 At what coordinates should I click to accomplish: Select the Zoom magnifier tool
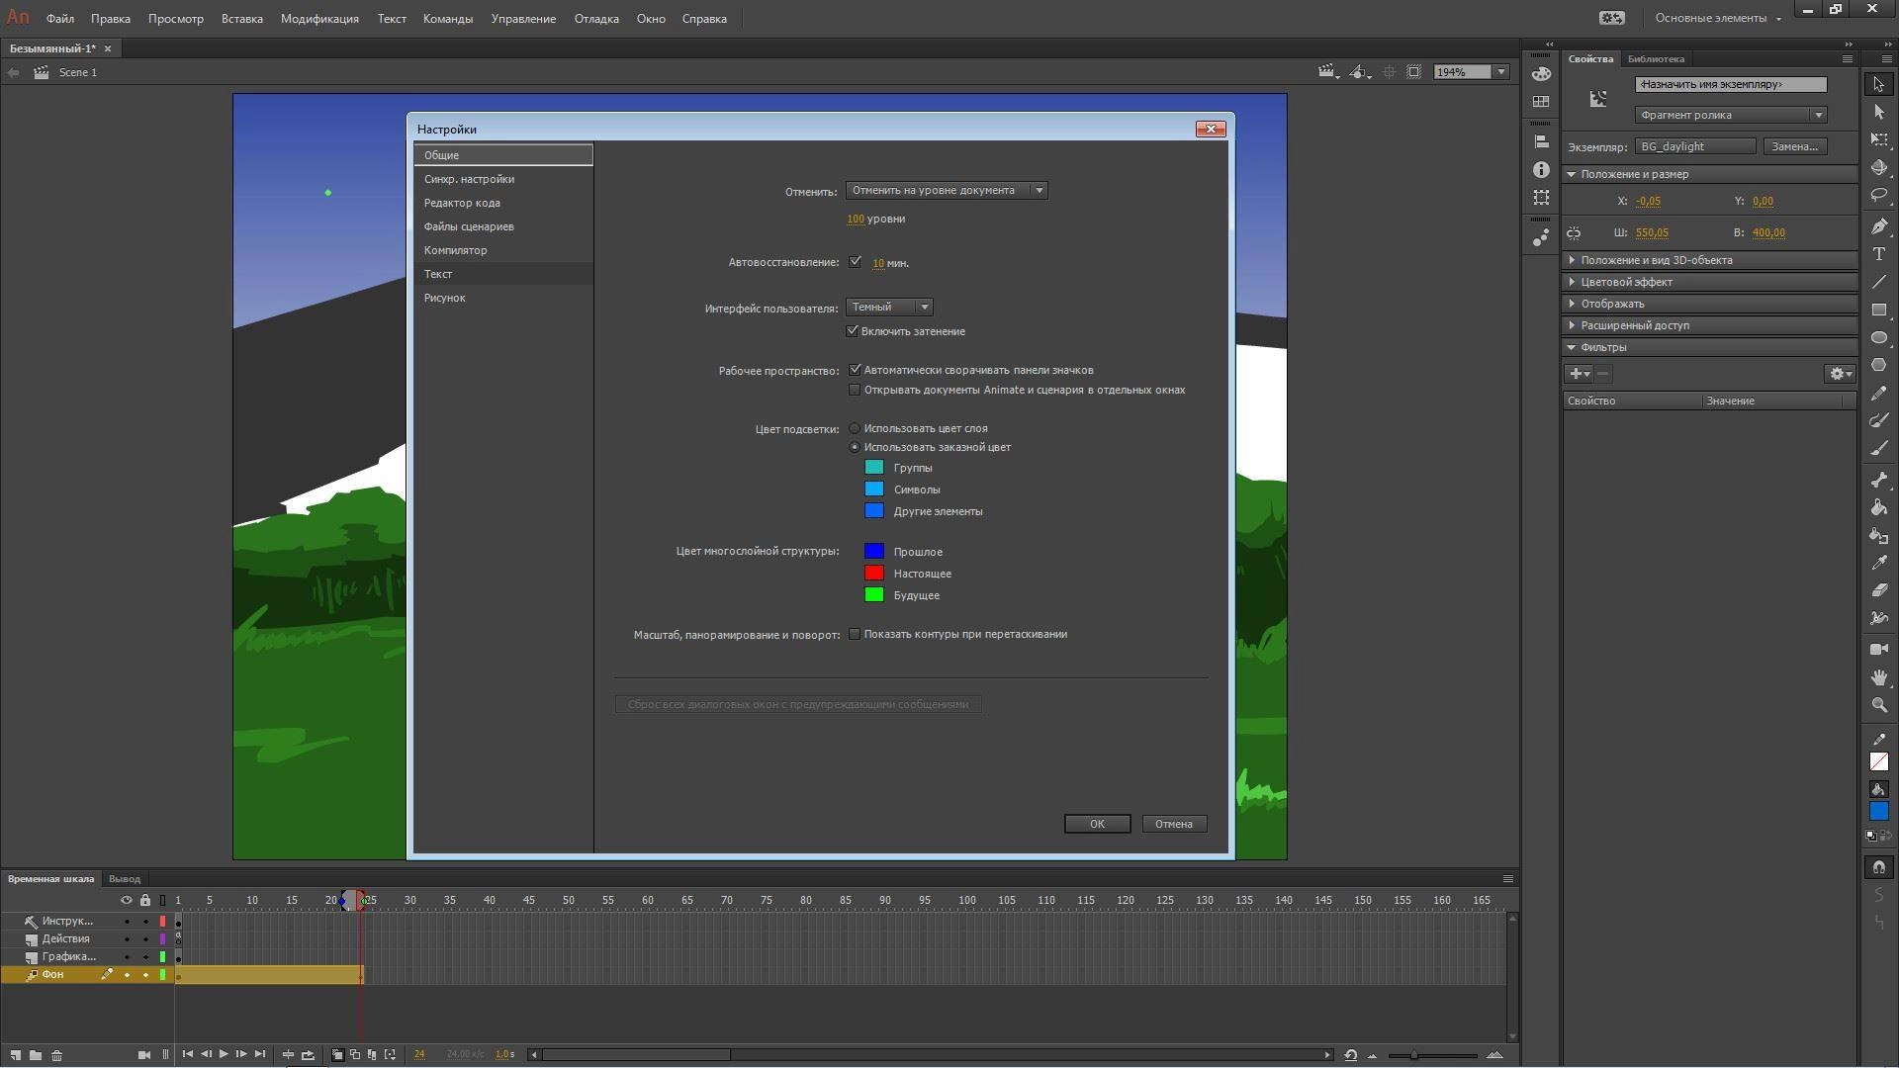point(1879,705)
